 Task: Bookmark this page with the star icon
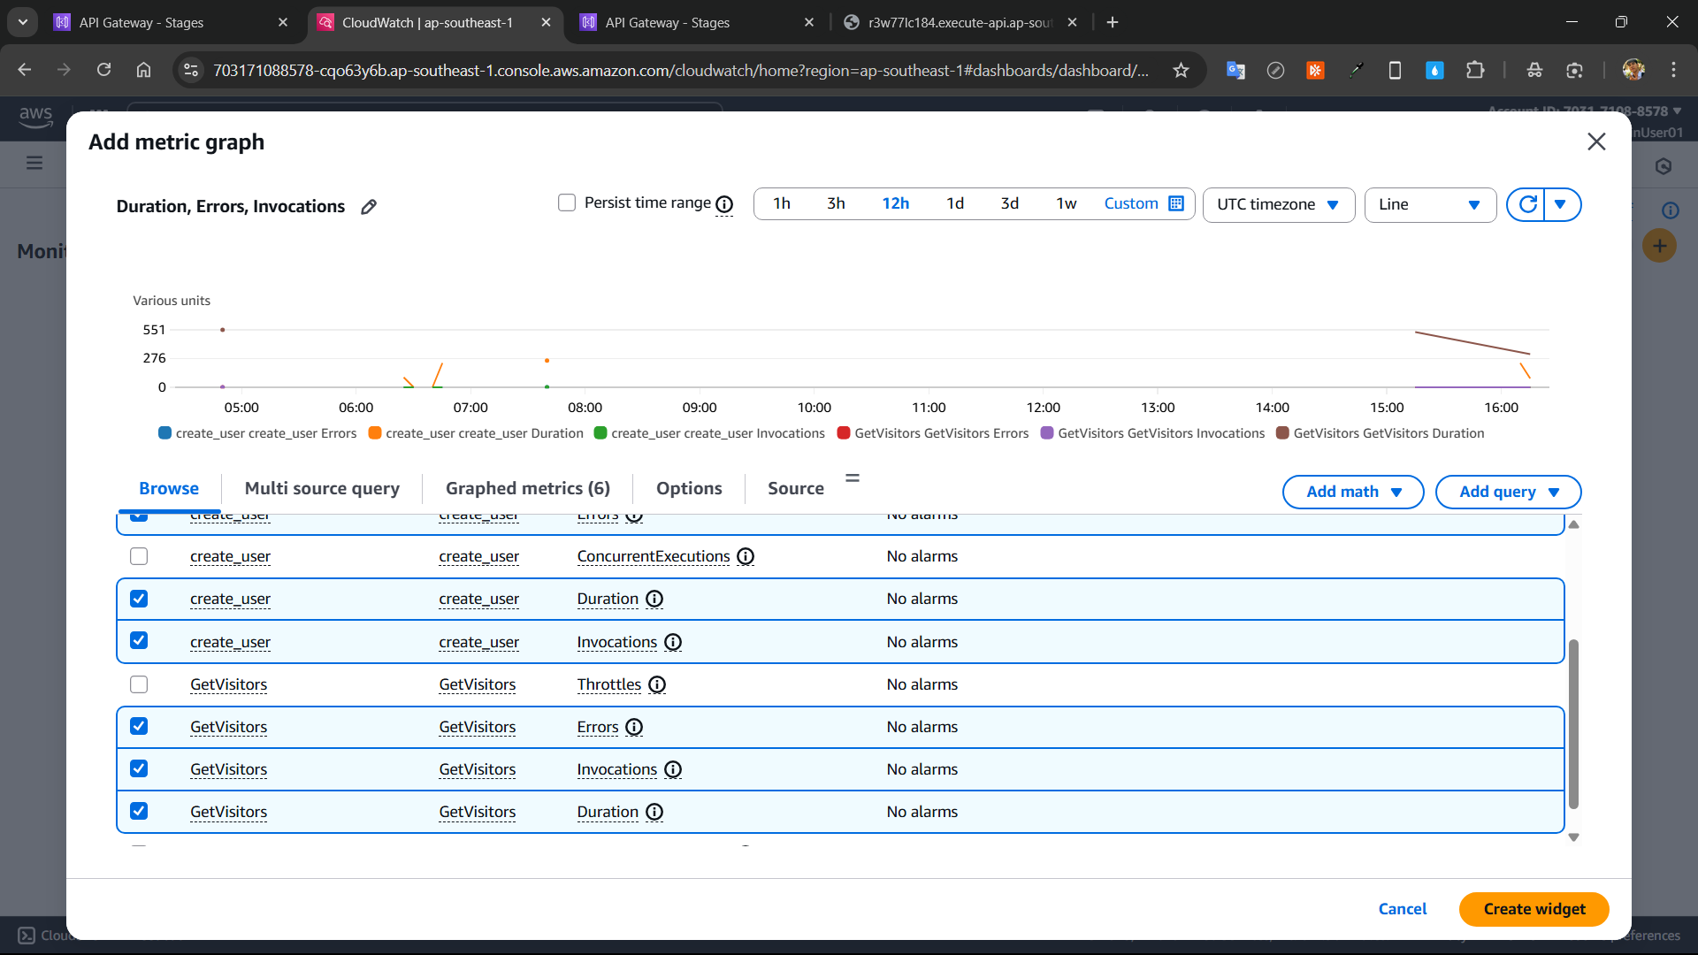1181,70
